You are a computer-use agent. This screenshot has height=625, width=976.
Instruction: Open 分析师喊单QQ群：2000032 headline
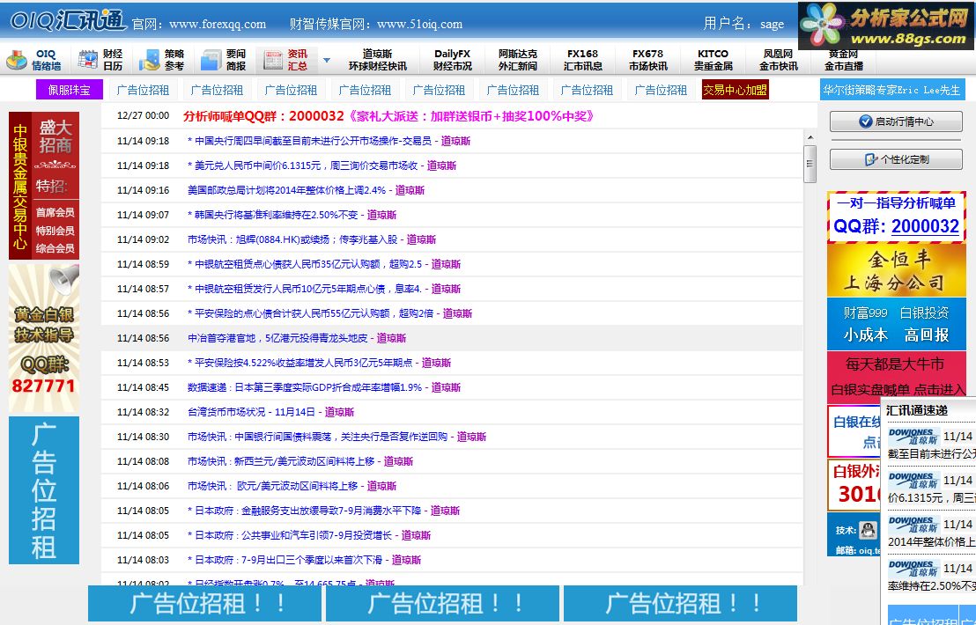tap(388, 115)
